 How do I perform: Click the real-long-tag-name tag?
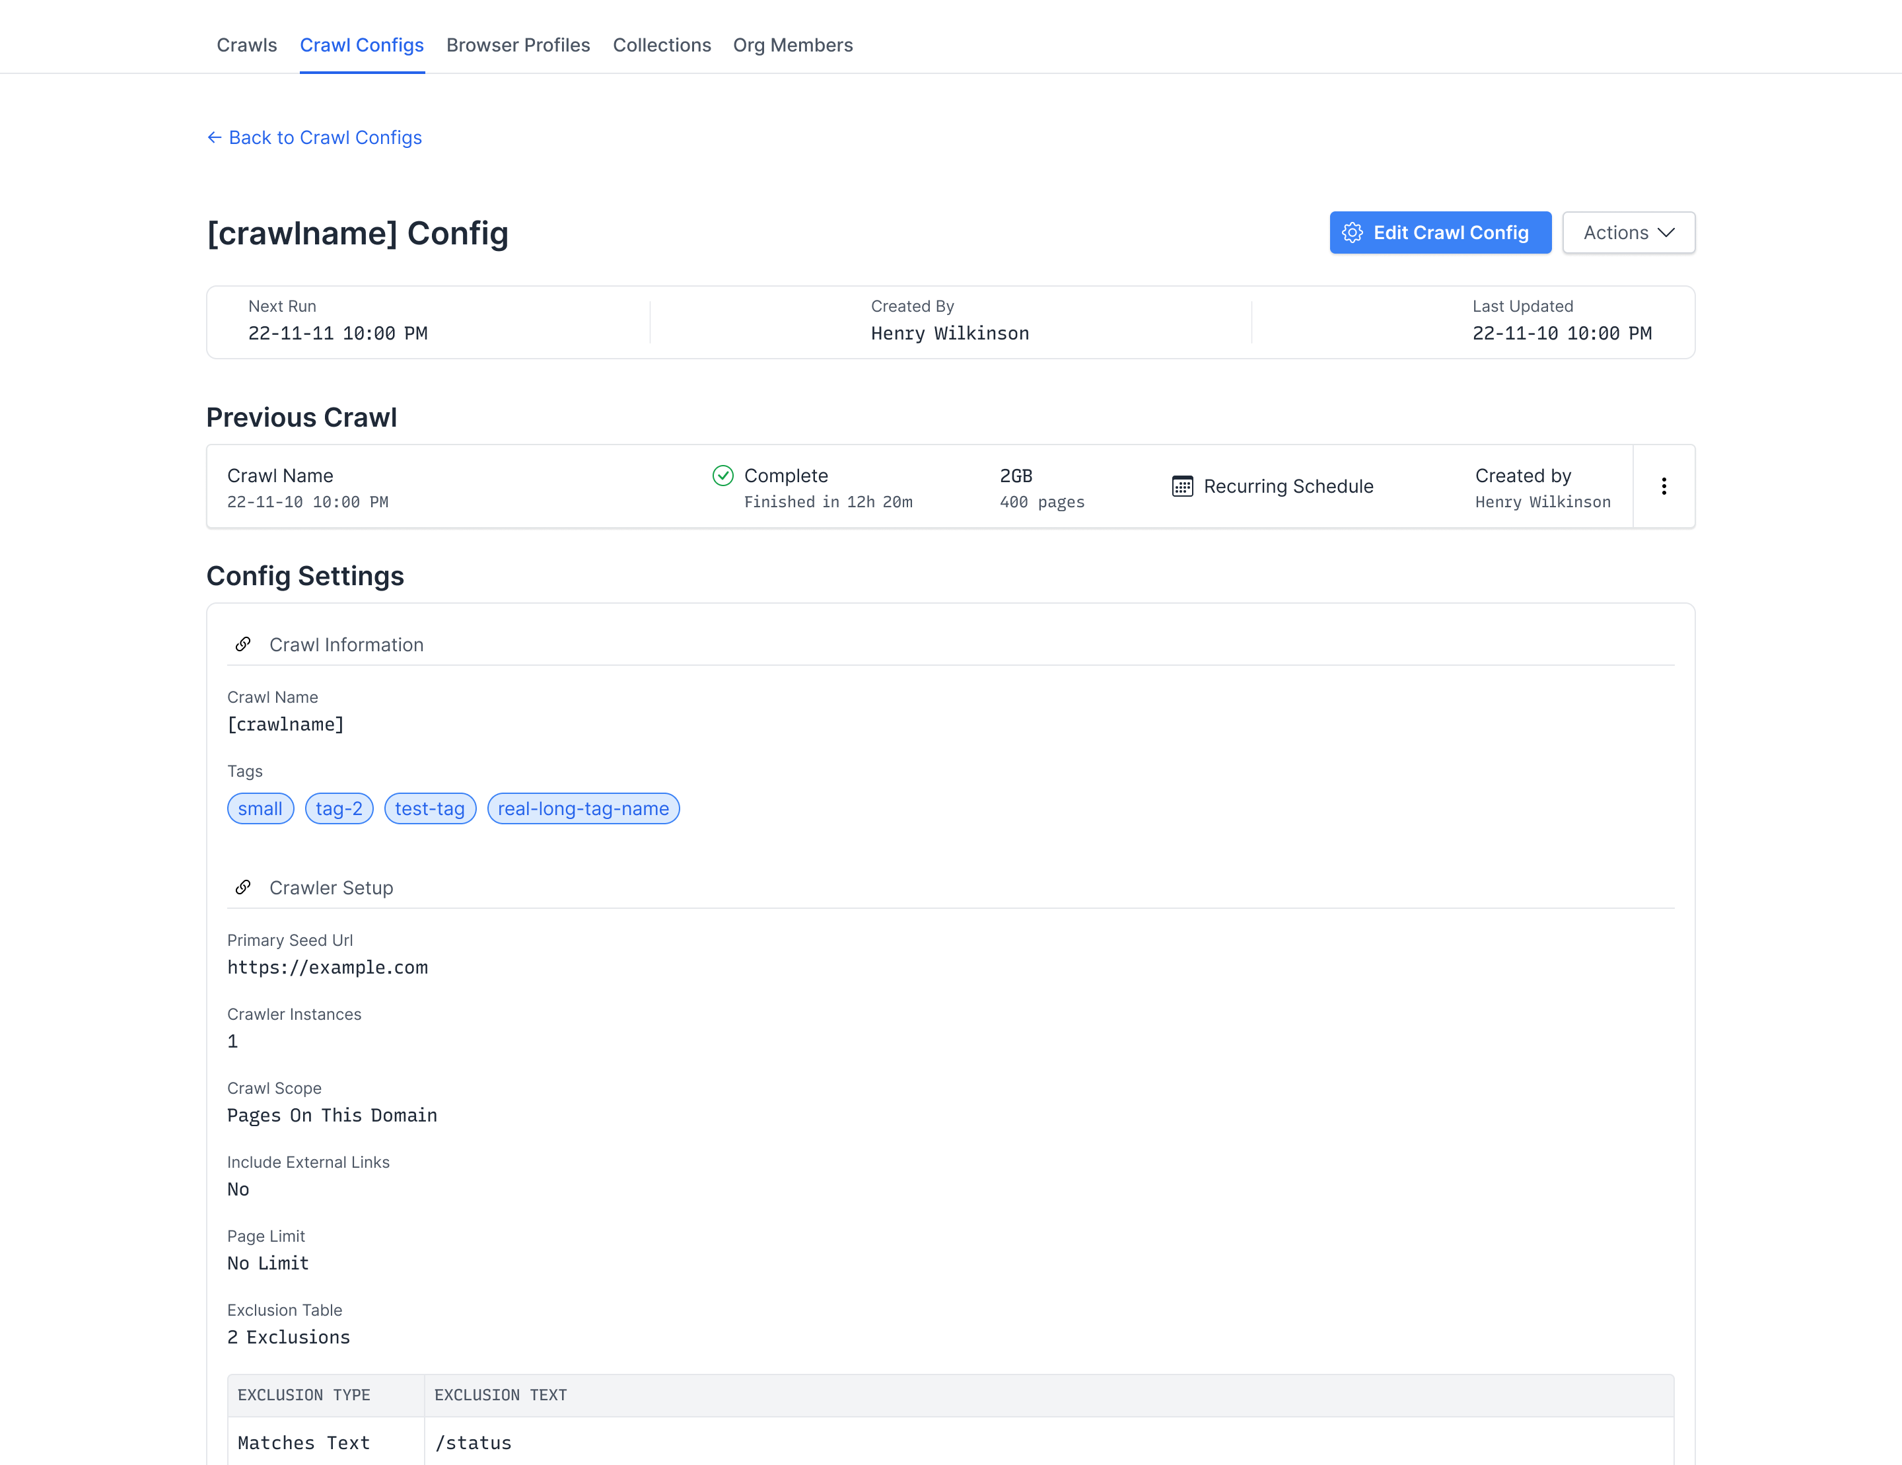coord(582,808)
